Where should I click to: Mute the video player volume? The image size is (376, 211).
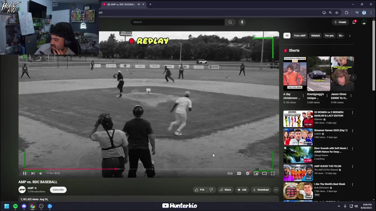pyautogui.click(x=41, y=173)
